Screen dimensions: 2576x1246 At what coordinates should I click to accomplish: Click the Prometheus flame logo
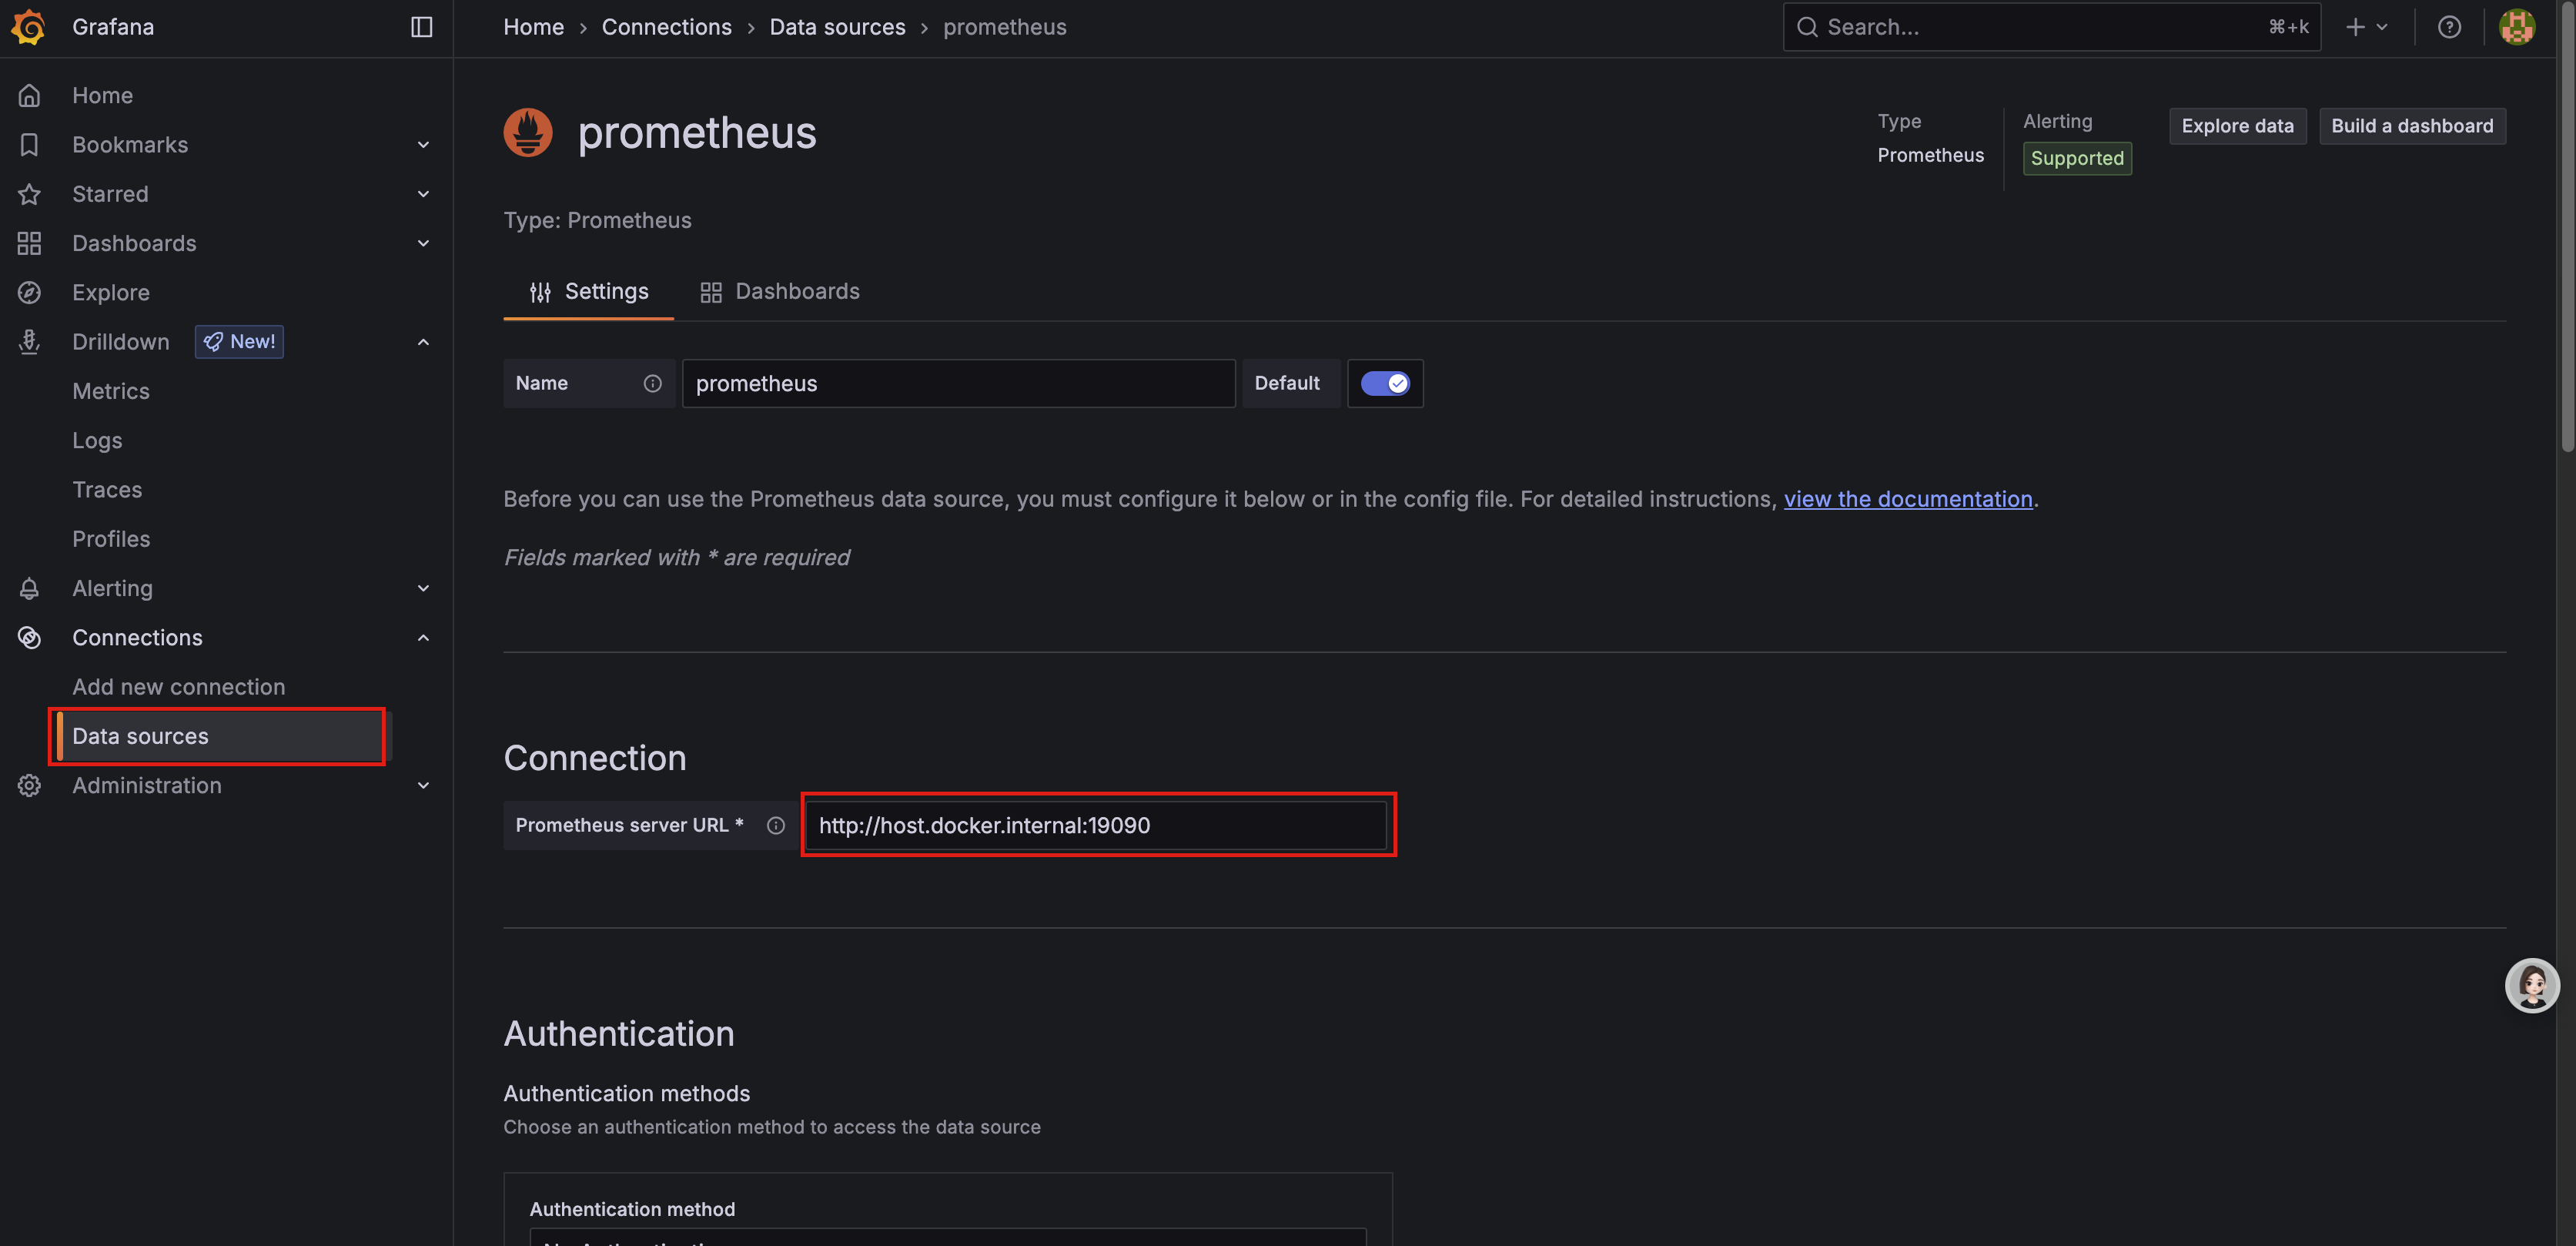(528, 132)
